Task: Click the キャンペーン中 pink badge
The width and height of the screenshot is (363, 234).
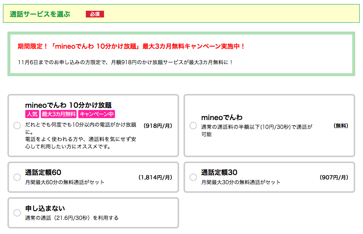Action: pos(97,114)
